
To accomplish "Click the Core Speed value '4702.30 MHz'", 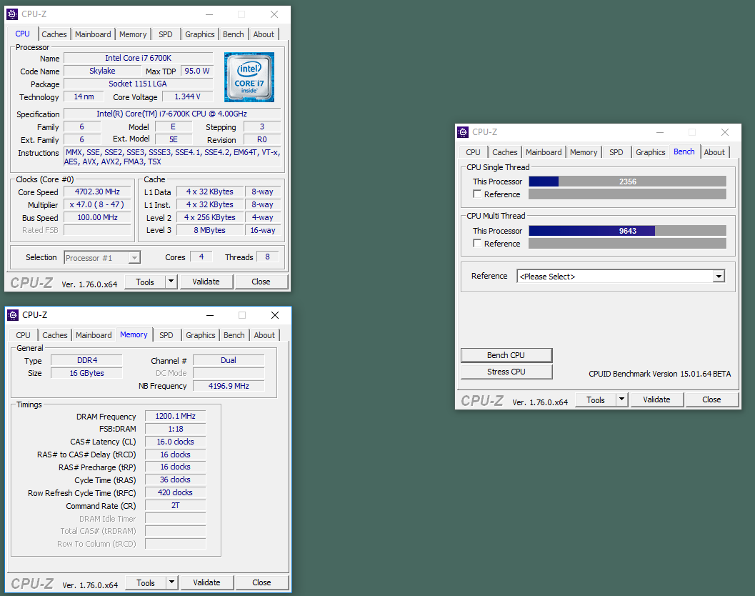I will [x=97, y=192].
